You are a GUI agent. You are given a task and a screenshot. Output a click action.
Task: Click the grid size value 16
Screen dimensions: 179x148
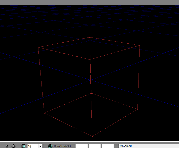click(x=30, y=146)
